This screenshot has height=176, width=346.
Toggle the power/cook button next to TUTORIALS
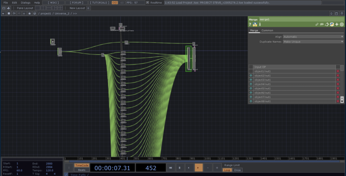115,3
